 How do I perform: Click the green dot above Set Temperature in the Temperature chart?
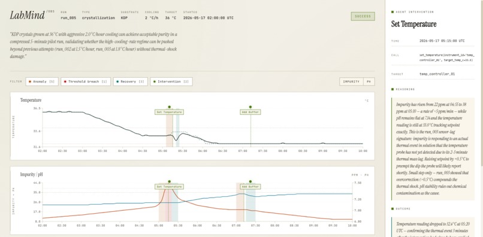click(x=169, y=107)
